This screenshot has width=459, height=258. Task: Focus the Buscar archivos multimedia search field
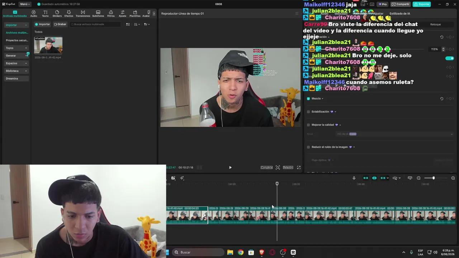[x=95, y=24]
